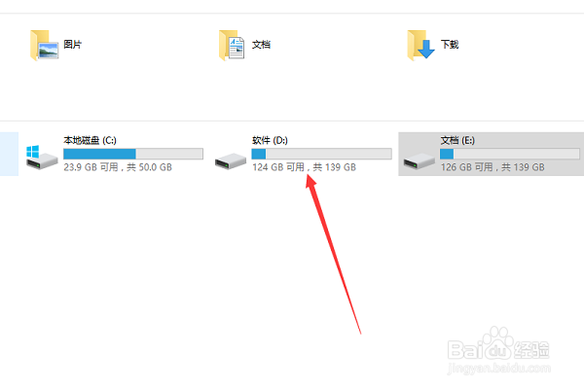Viewport: 584px width, 389px height.
Task: Click the E: drive usage bar
Action: [x=510, y=154]
